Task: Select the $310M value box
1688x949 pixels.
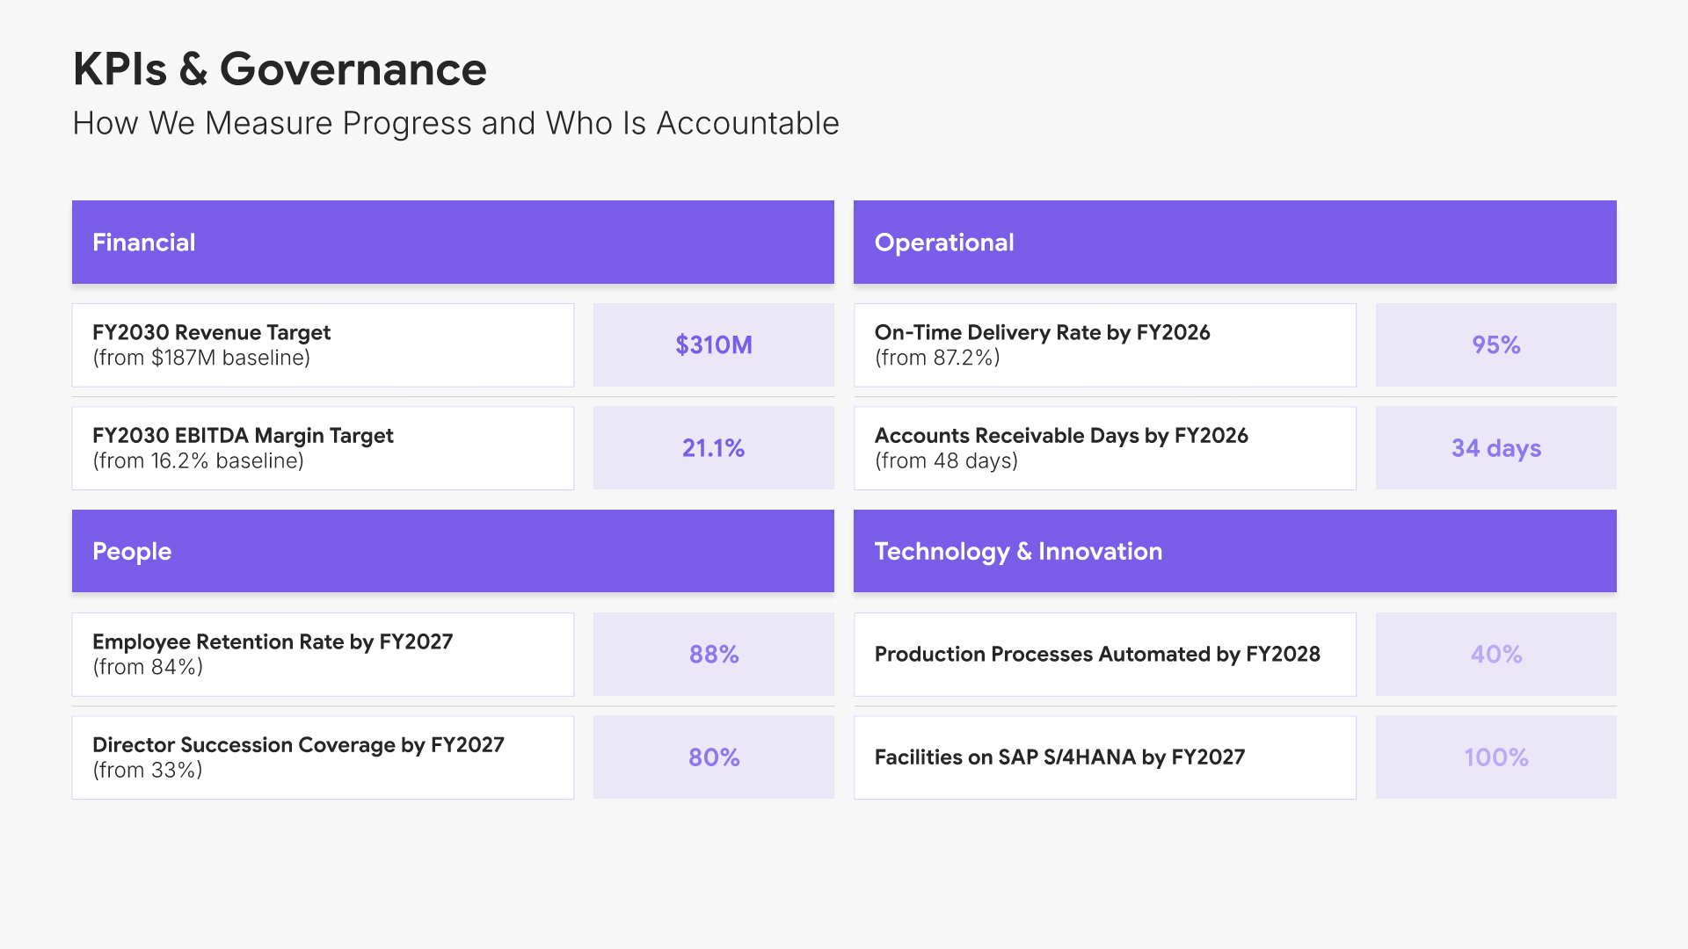Action: pyautogui.click(x=713, y=344)
